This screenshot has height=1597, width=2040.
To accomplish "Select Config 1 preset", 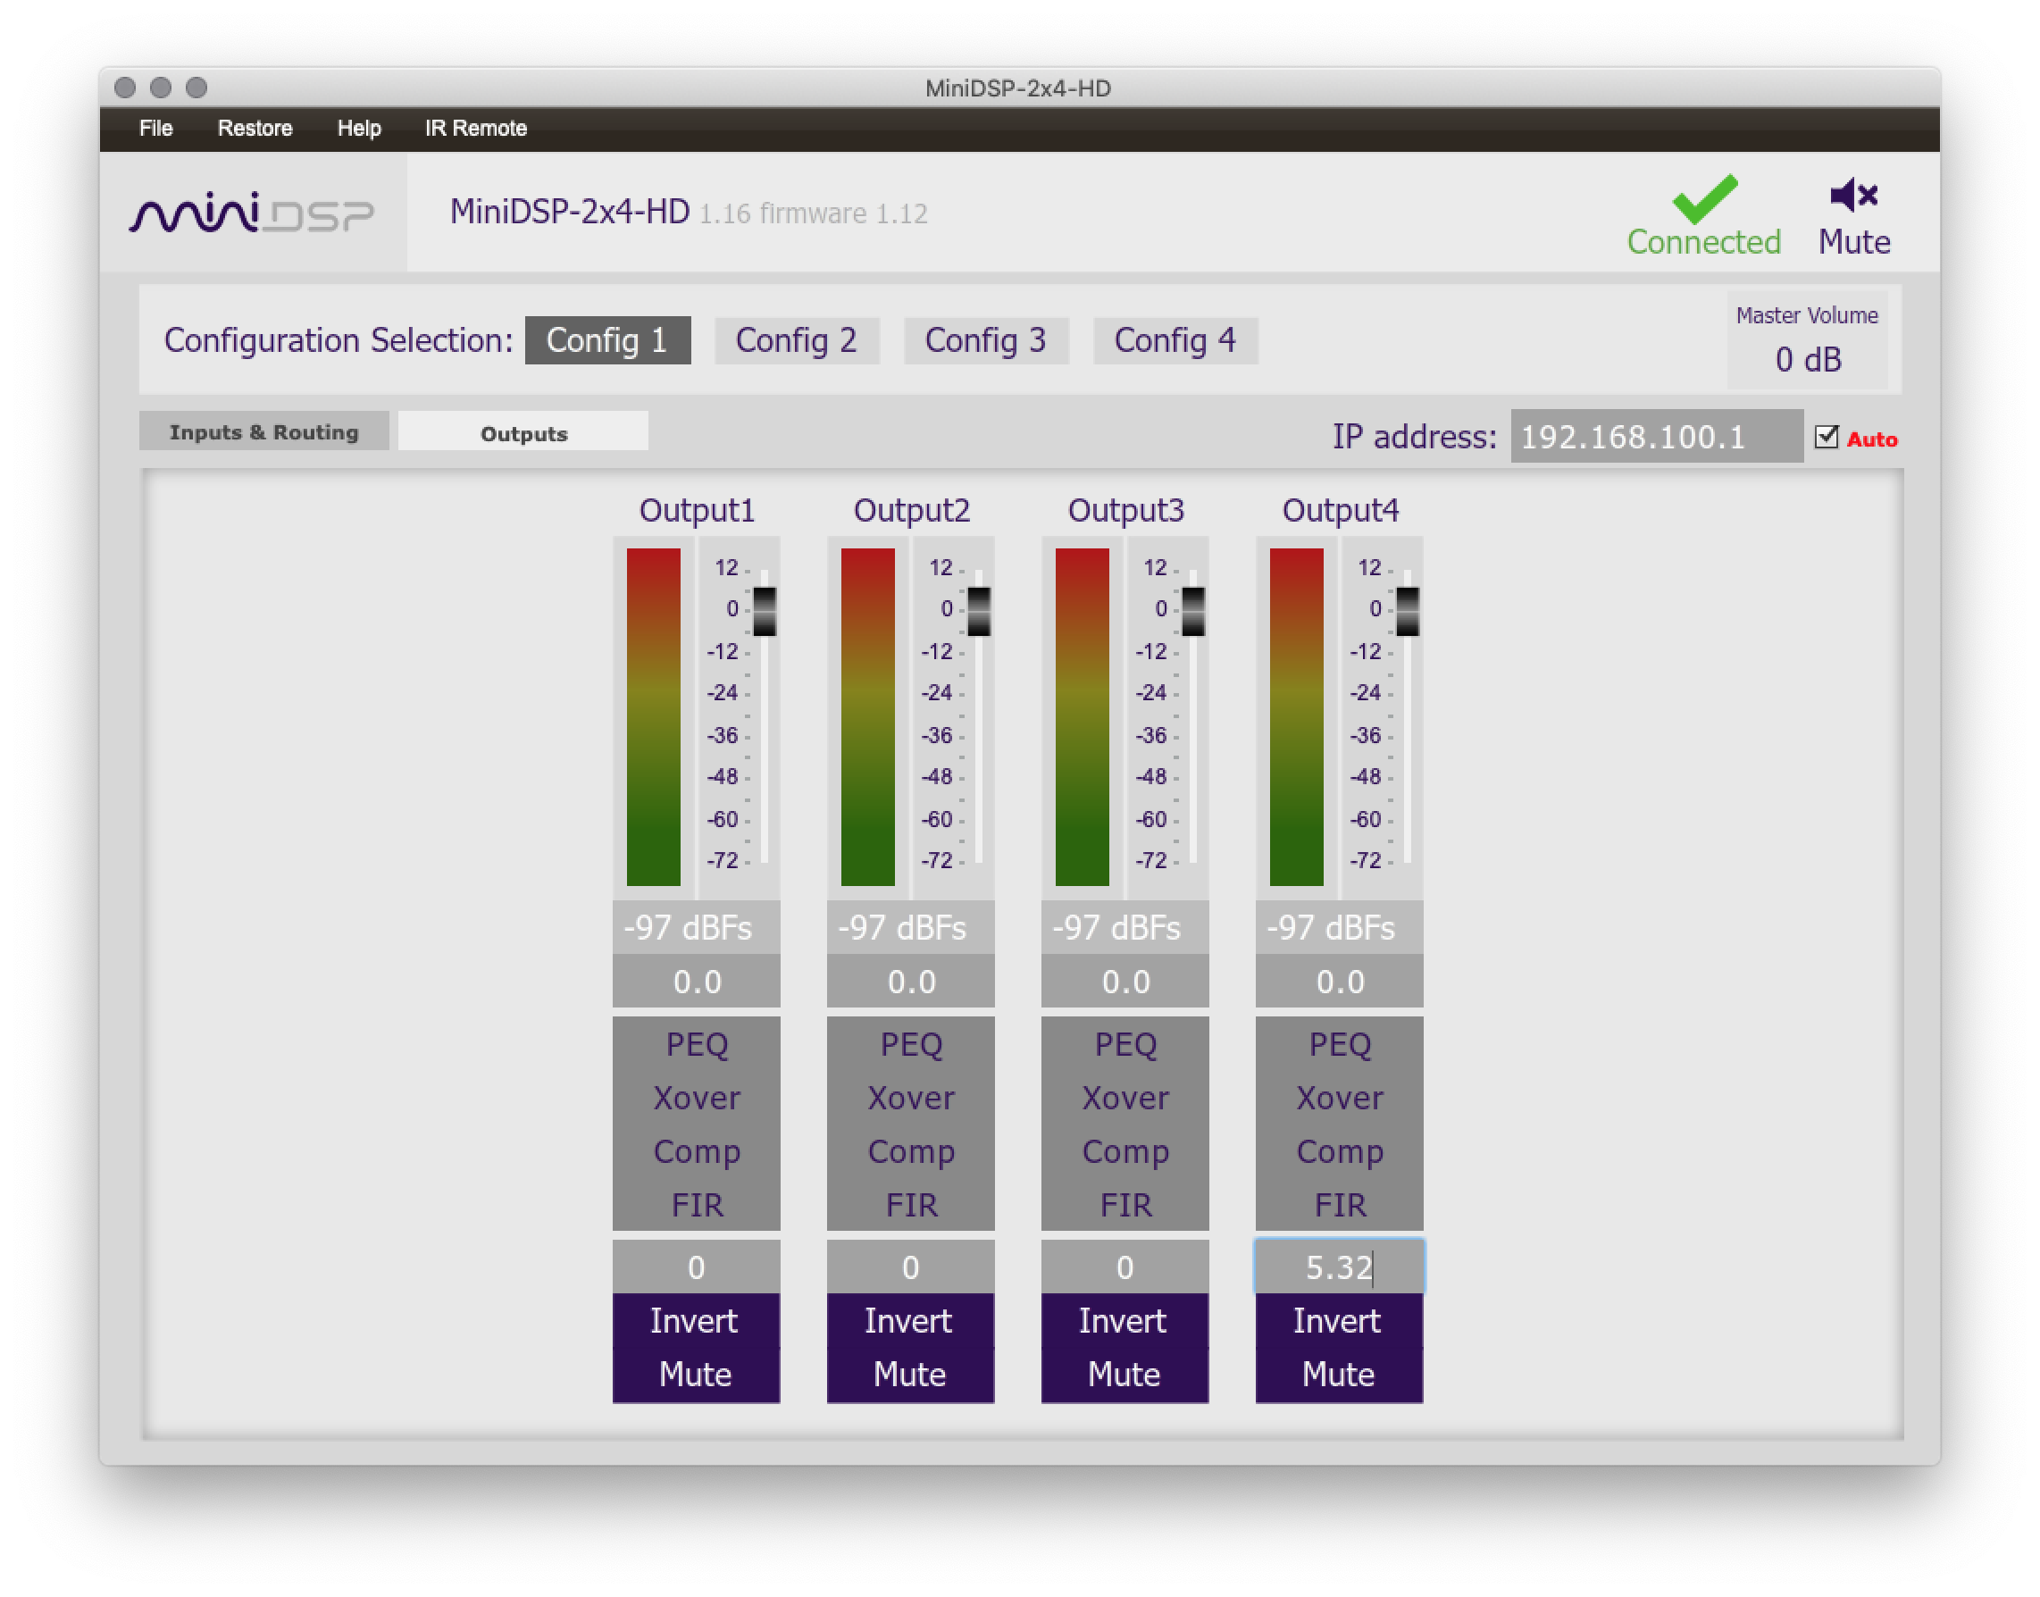I will (x=607, y=340).
